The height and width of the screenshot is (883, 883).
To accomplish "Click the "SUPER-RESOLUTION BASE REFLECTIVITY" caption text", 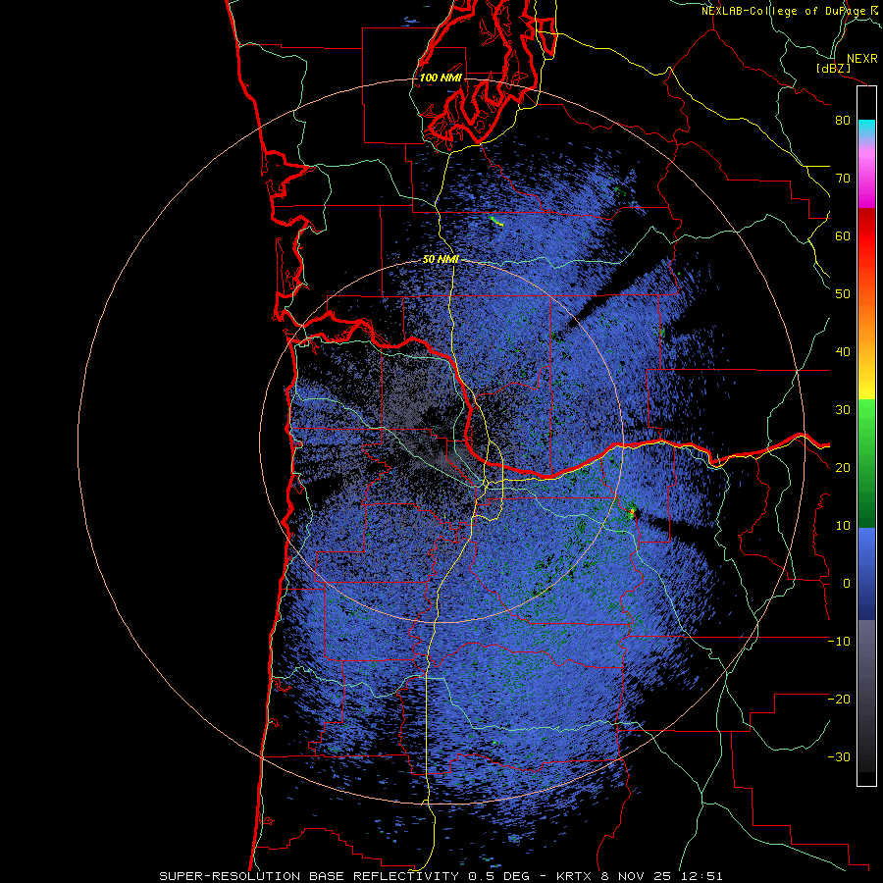I will (309, 876).
